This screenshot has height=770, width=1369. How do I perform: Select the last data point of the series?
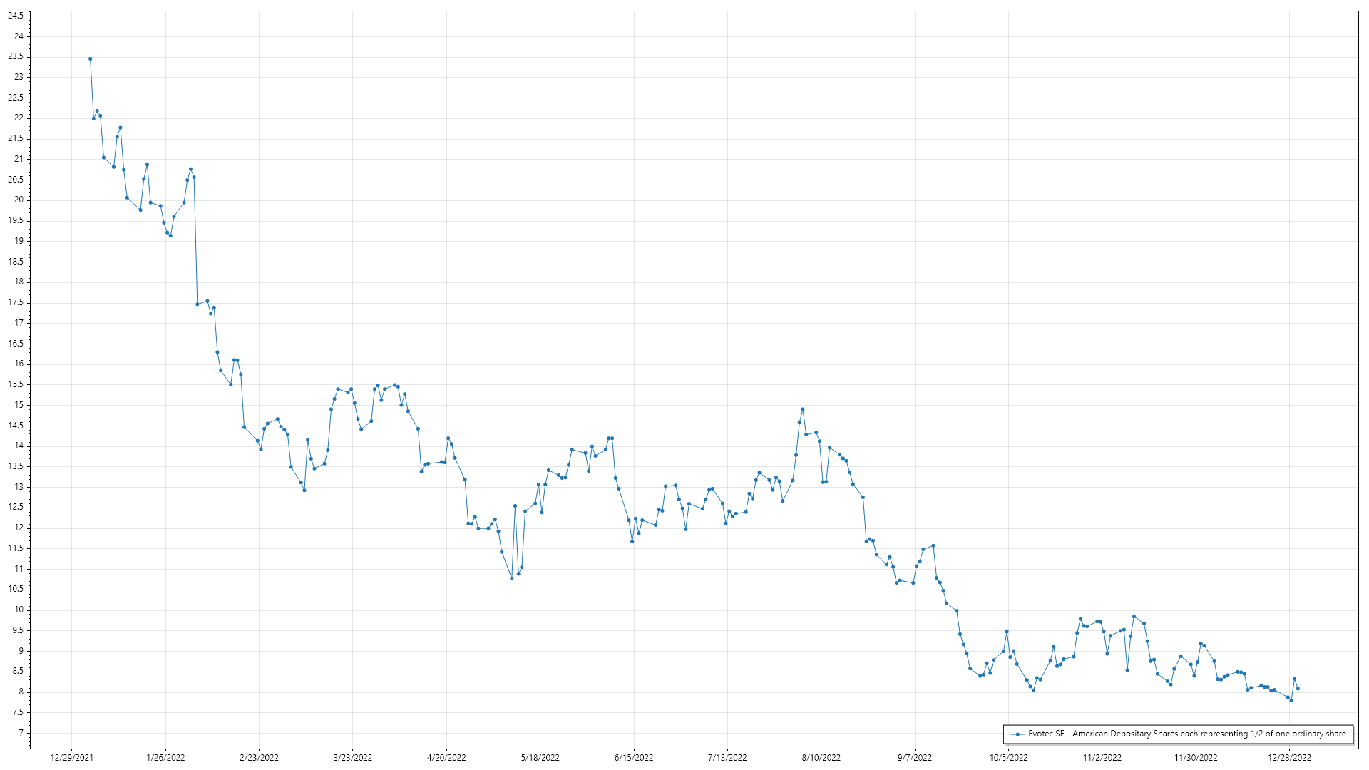(1298, 689)
